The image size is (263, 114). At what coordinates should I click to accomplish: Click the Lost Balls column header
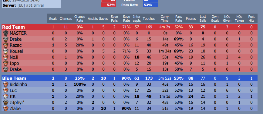(203, 18)
